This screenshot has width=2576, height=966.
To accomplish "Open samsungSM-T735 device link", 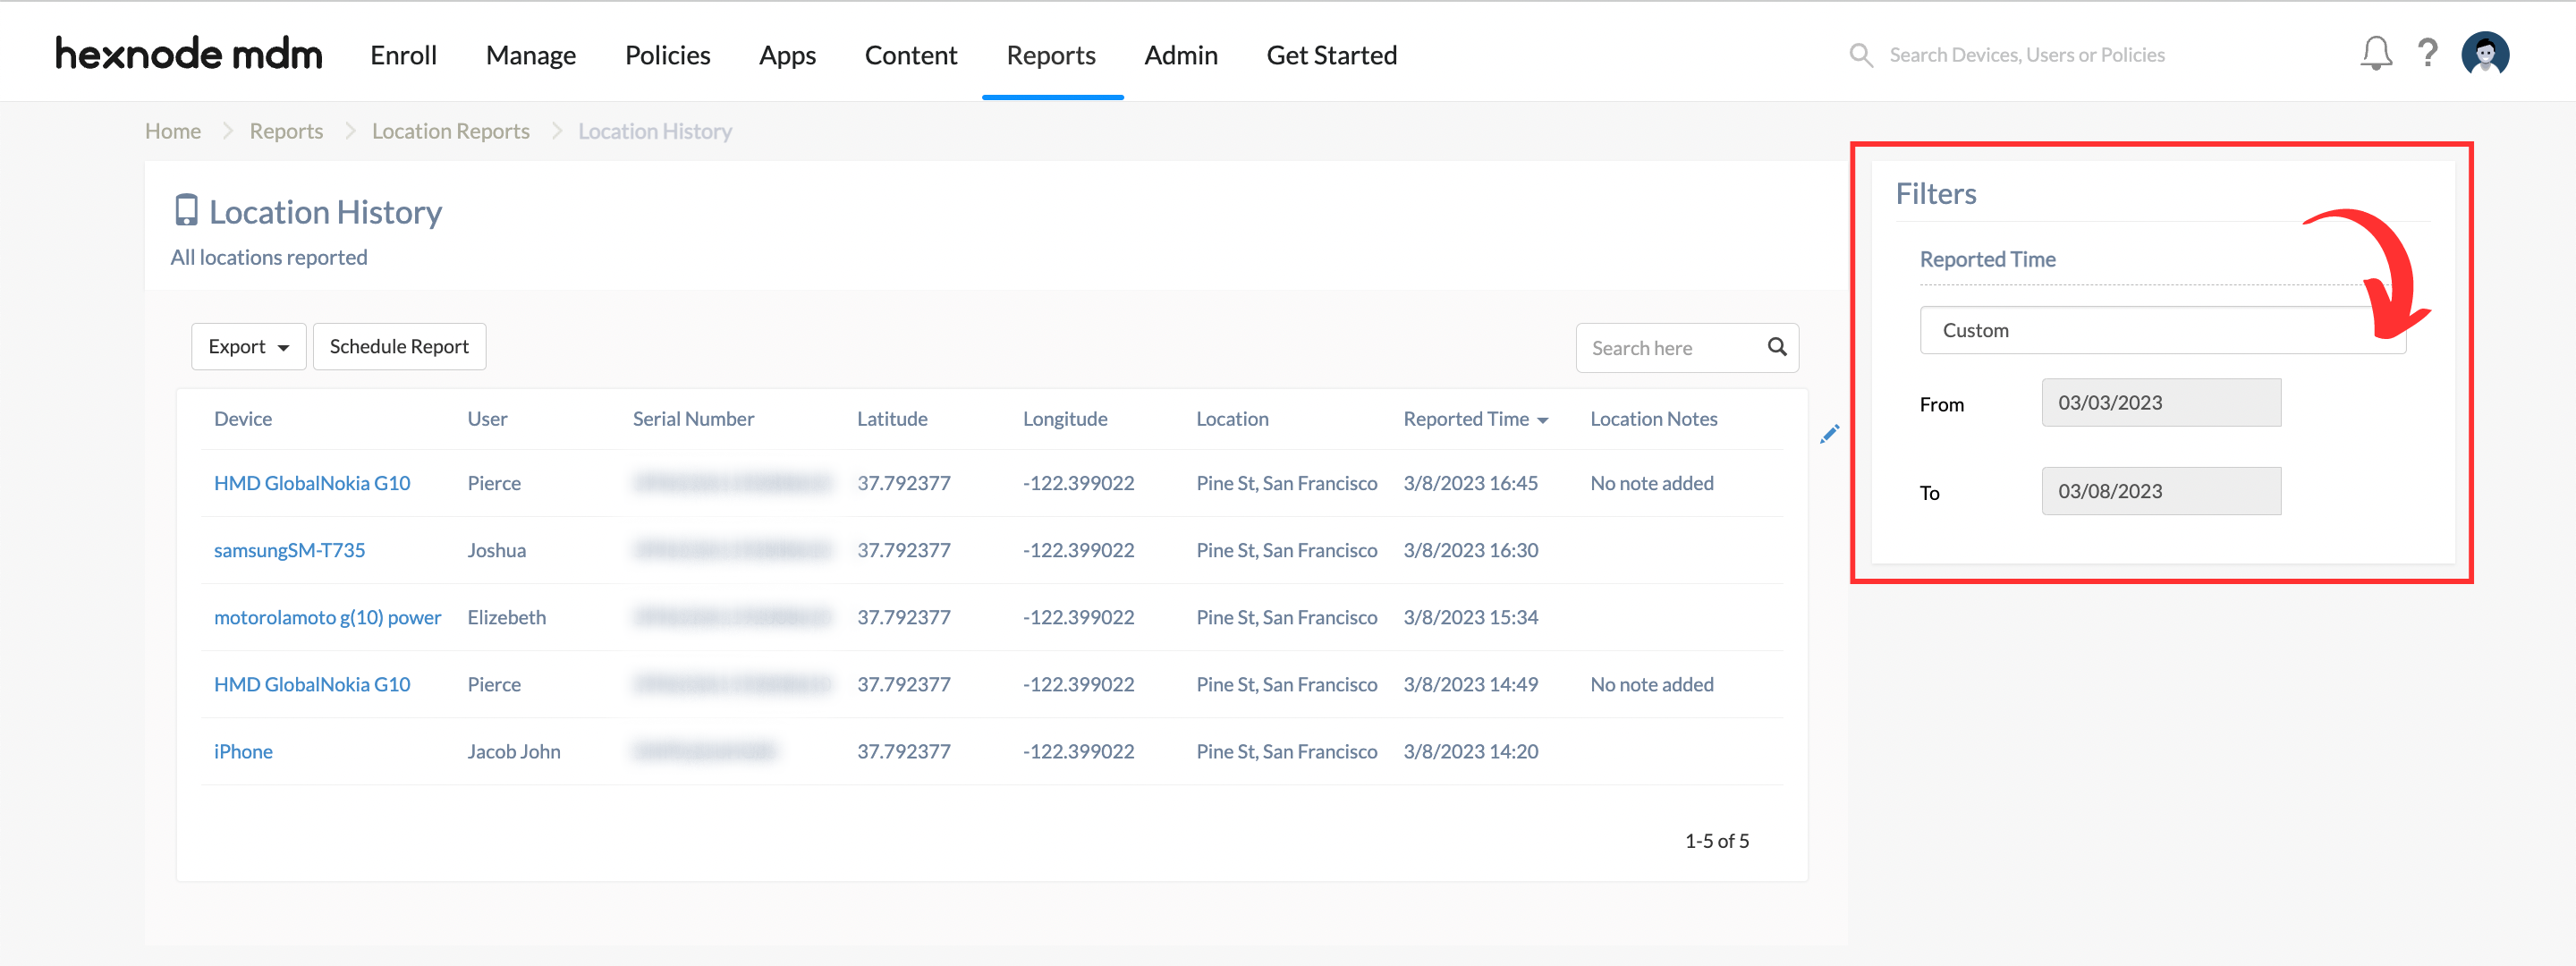I will tap(290, 550).
